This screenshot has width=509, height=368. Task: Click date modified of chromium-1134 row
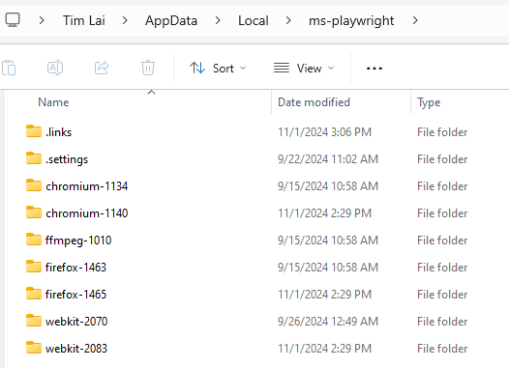(328, 186)
